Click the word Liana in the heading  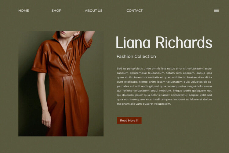point(133,43)
